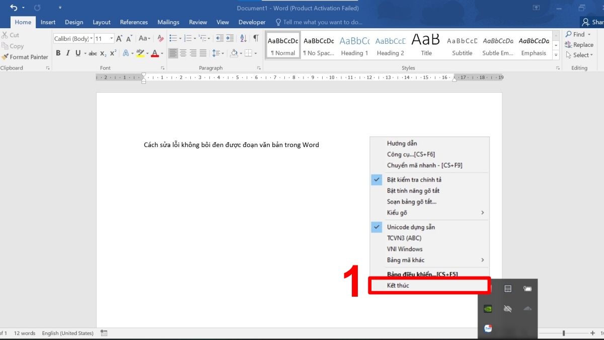
Task: Sort the selection with the A-Z icon
Action: [244, 38]
